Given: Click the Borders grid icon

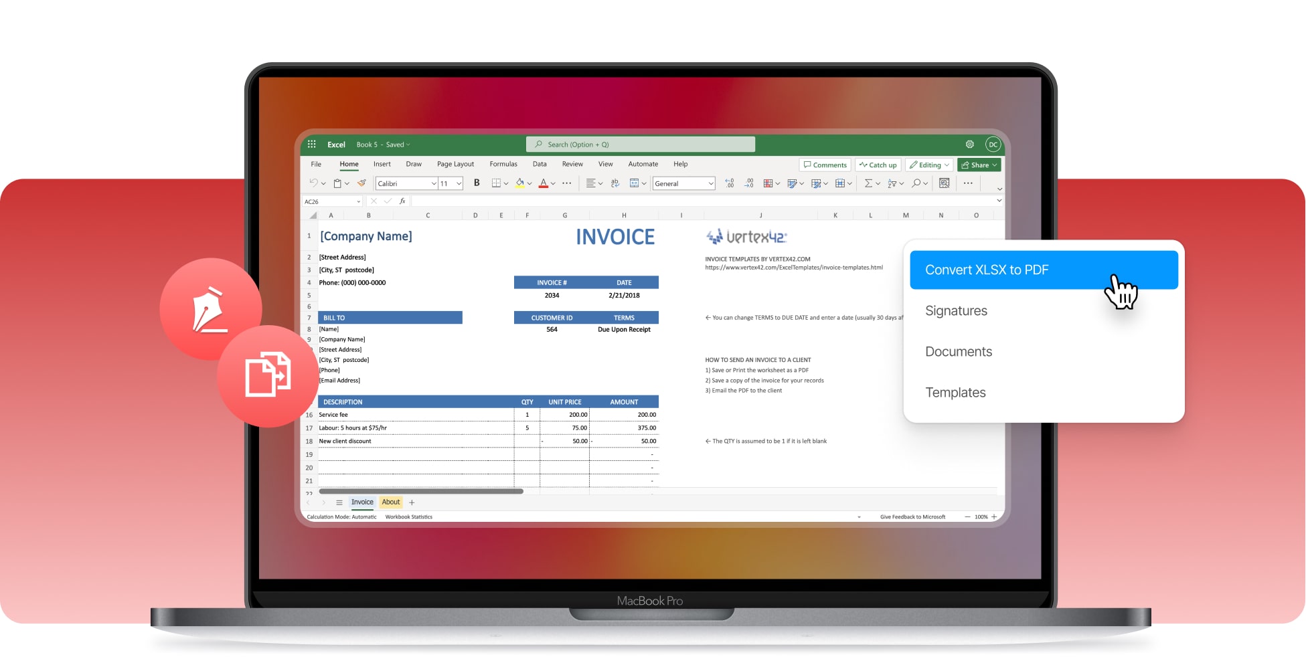Looking at the screenshot, I should [496, 183].
